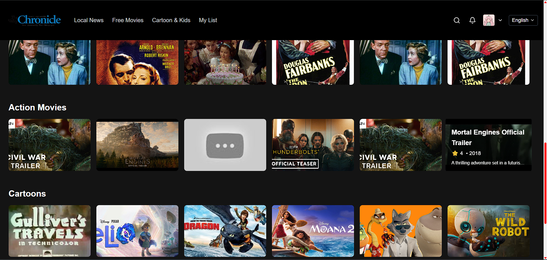Open the Local News menu

[x=89, y=20]
